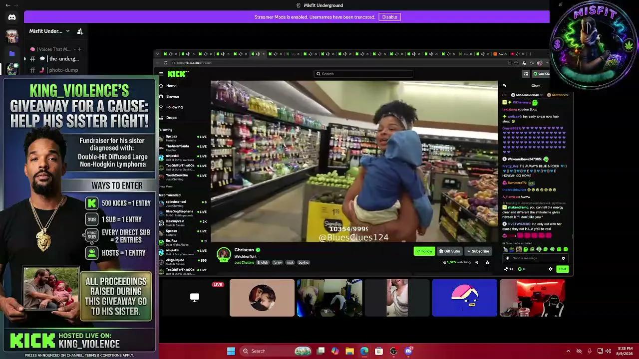Add a voice channel with the plus icon

pyautogui.click(x=79, y=49)
